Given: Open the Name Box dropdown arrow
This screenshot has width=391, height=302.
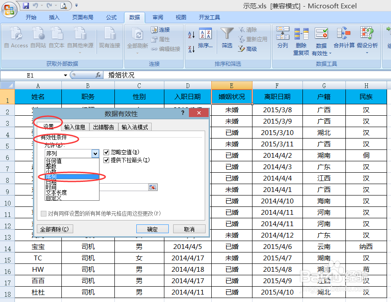Looking at the screenshot, I should (x=65, y=75).
